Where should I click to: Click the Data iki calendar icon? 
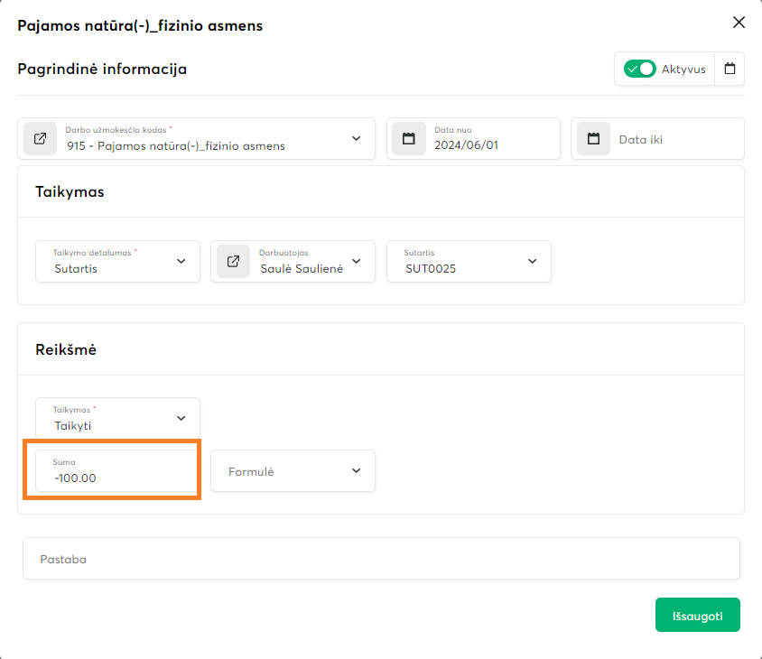(x=593, y=139)
